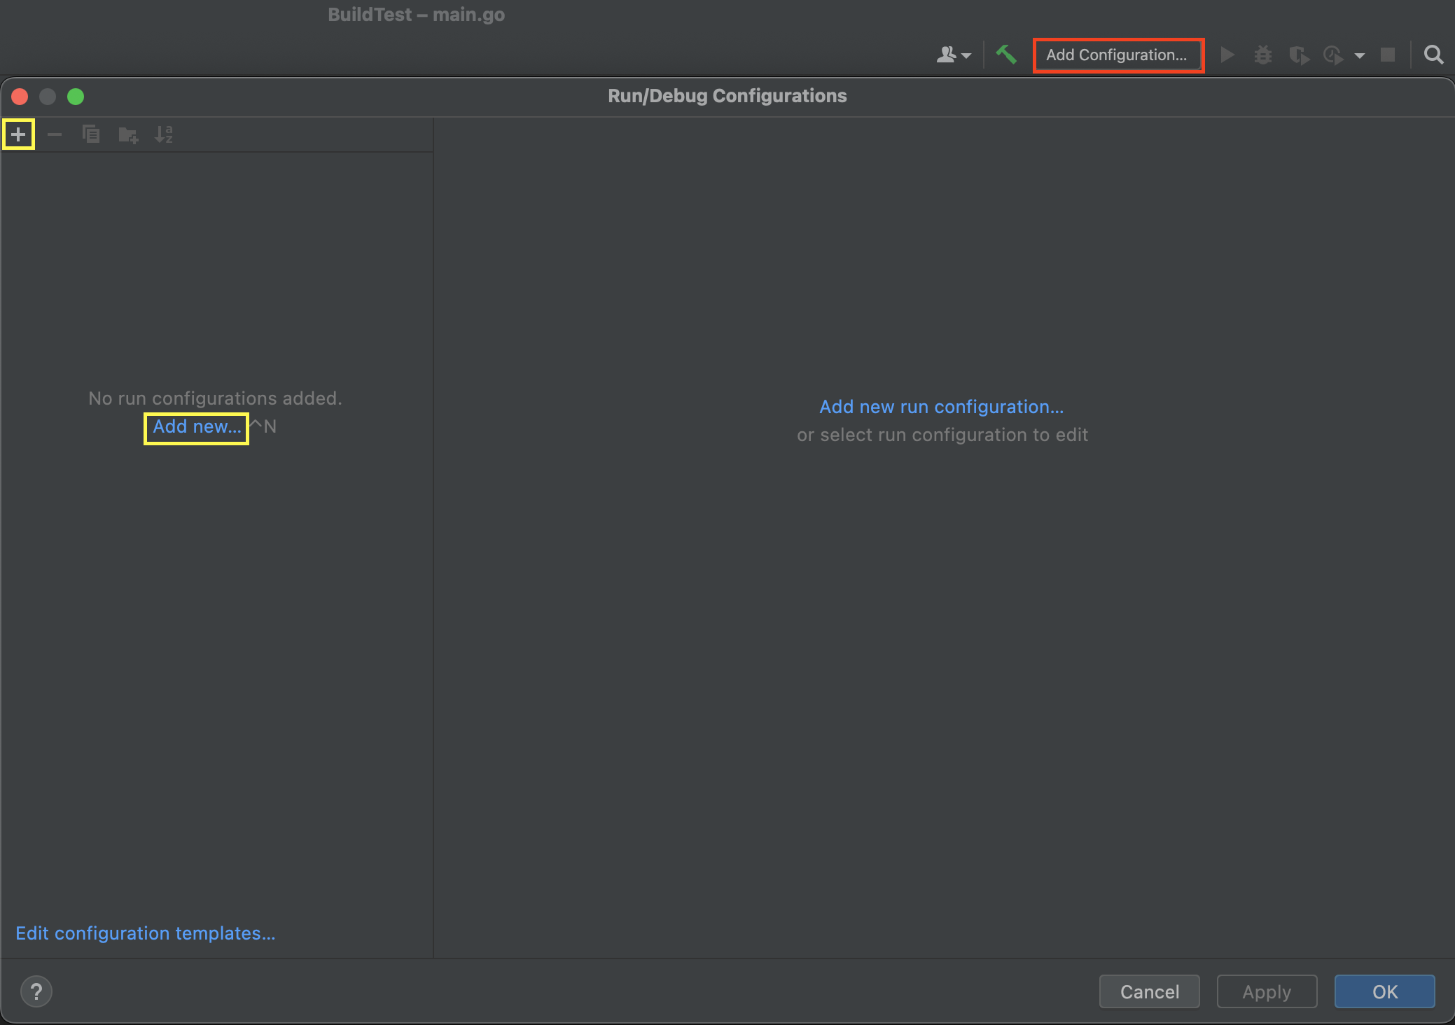Viewport: 1455px width, 1025px height.
Task: Open the user account dropdown
Action: [x=953, y=55]
